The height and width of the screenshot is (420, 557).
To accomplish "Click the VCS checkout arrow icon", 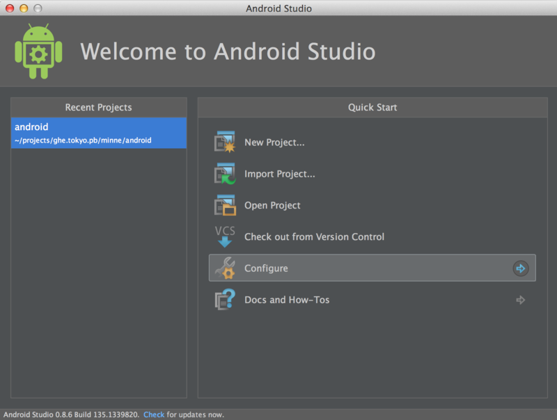I will 224,236.
